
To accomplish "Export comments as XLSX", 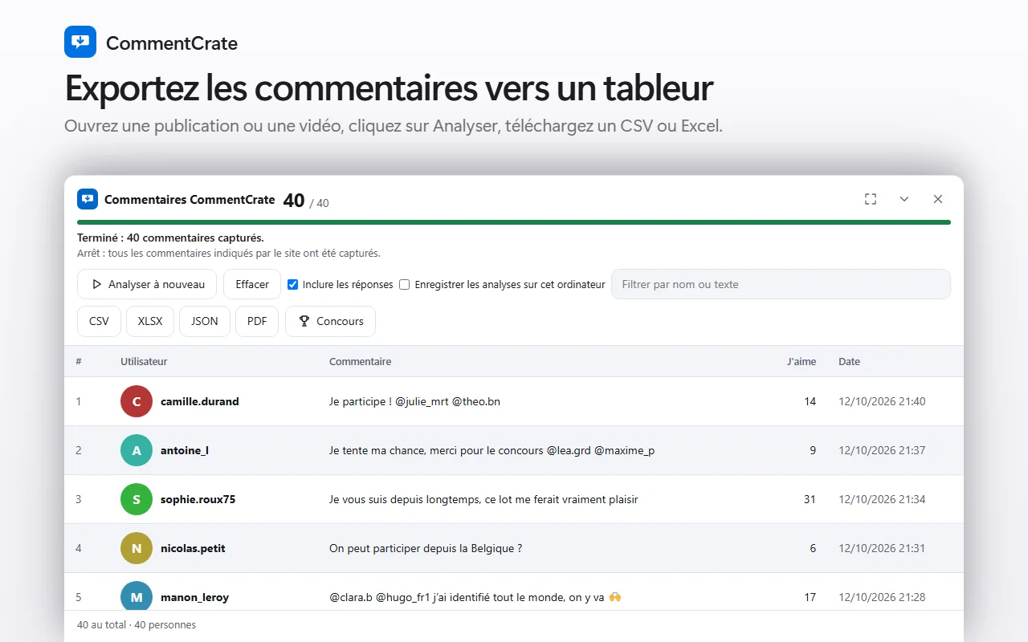I will point(150,321).
